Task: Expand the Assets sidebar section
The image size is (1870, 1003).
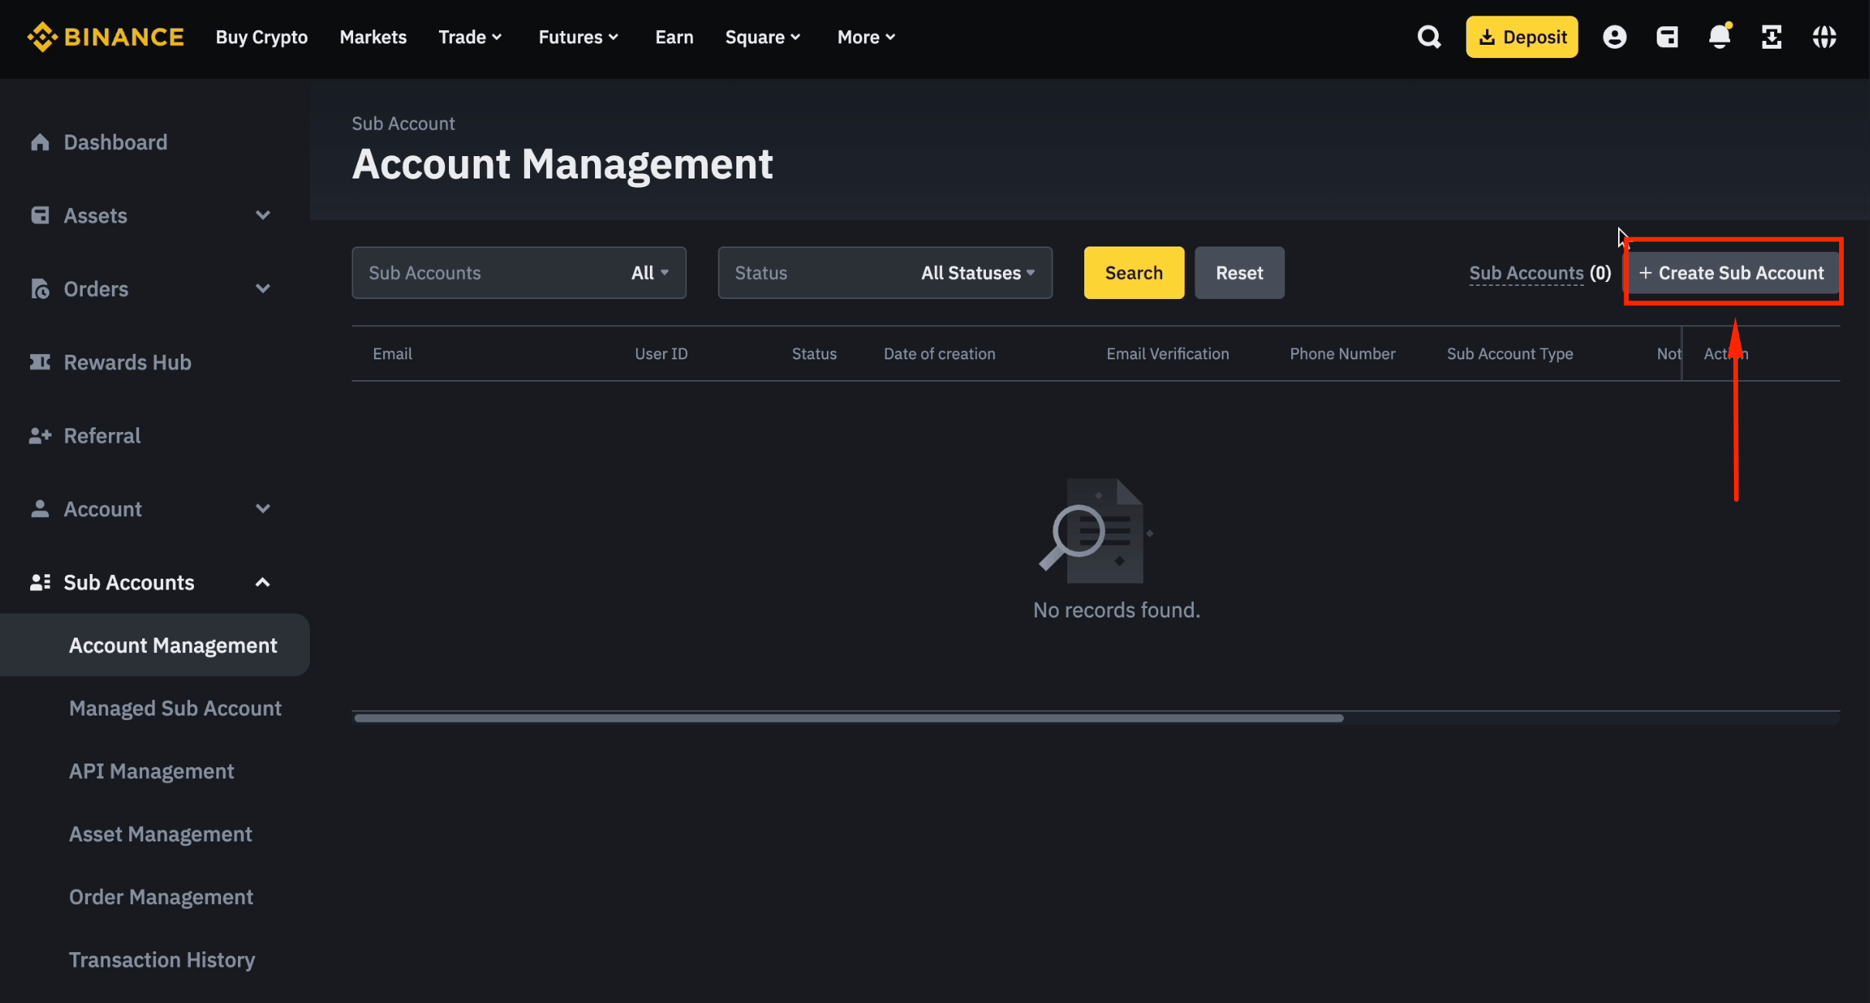Action: tap(263, 215)
